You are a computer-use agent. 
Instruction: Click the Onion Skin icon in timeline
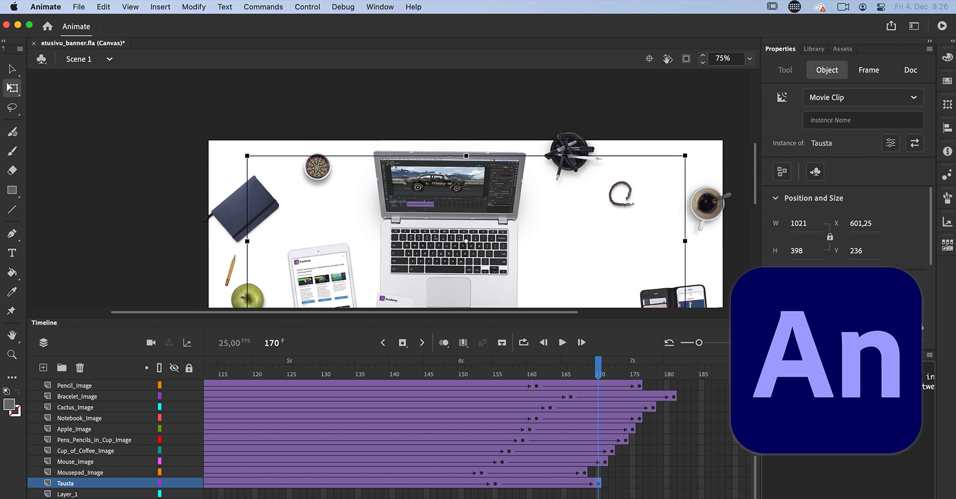(444, 343)
